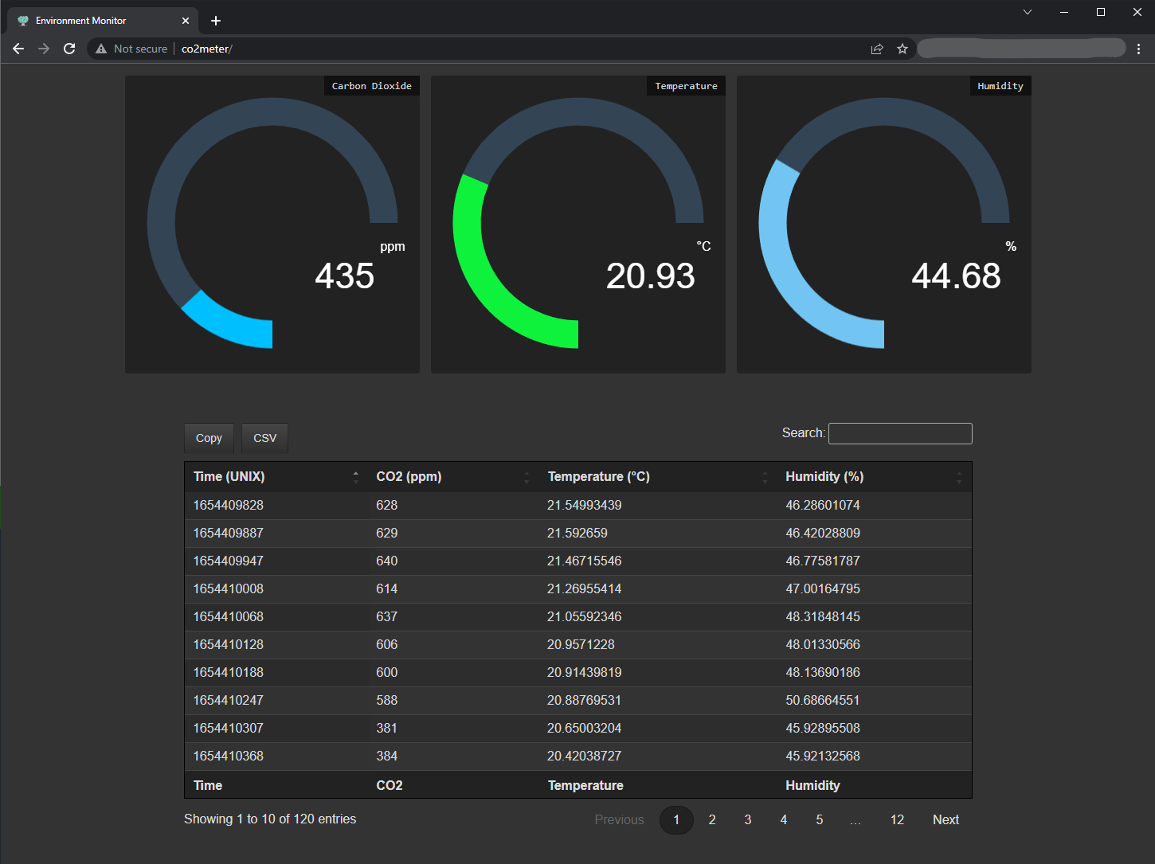Select the humidity value 46.77581787
The width and height of the screenshot is (1155, 864).
click(823, 561)
